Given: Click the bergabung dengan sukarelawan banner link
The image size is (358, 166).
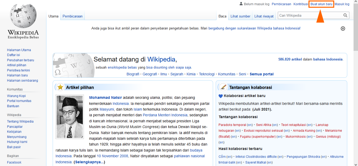Looking at the screenshot, I should click(254, 28).
